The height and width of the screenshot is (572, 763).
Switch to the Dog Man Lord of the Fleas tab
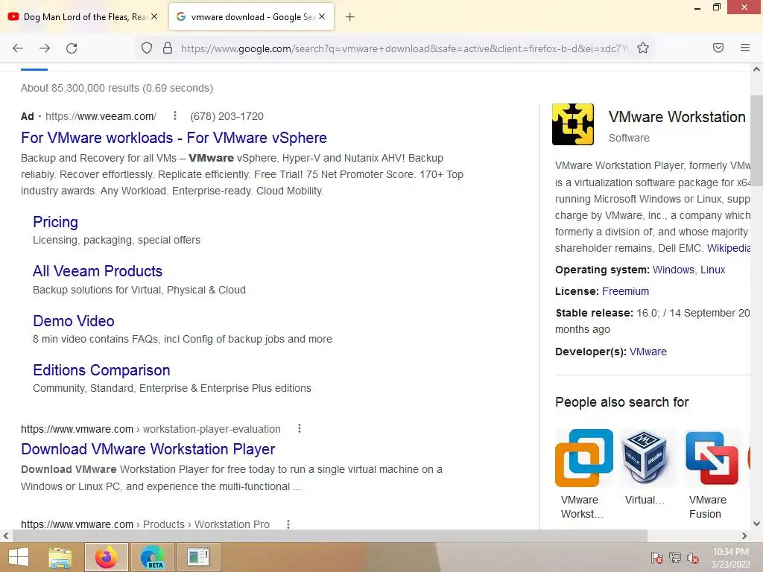tap(83, 16)
